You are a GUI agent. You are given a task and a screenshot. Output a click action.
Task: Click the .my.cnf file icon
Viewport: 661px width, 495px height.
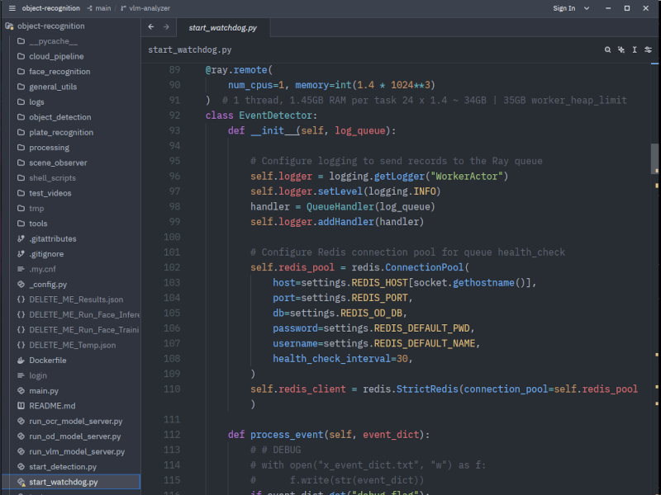[x=21, y=269]
